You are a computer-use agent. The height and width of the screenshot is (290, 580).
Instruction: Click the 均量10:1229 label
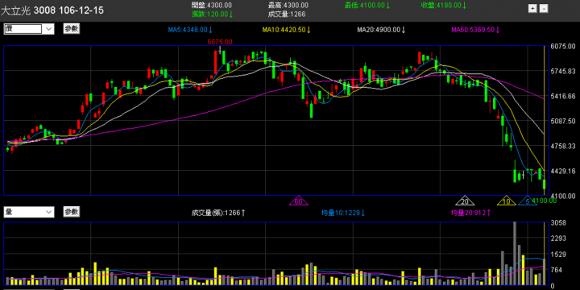(x=344, y=213)
